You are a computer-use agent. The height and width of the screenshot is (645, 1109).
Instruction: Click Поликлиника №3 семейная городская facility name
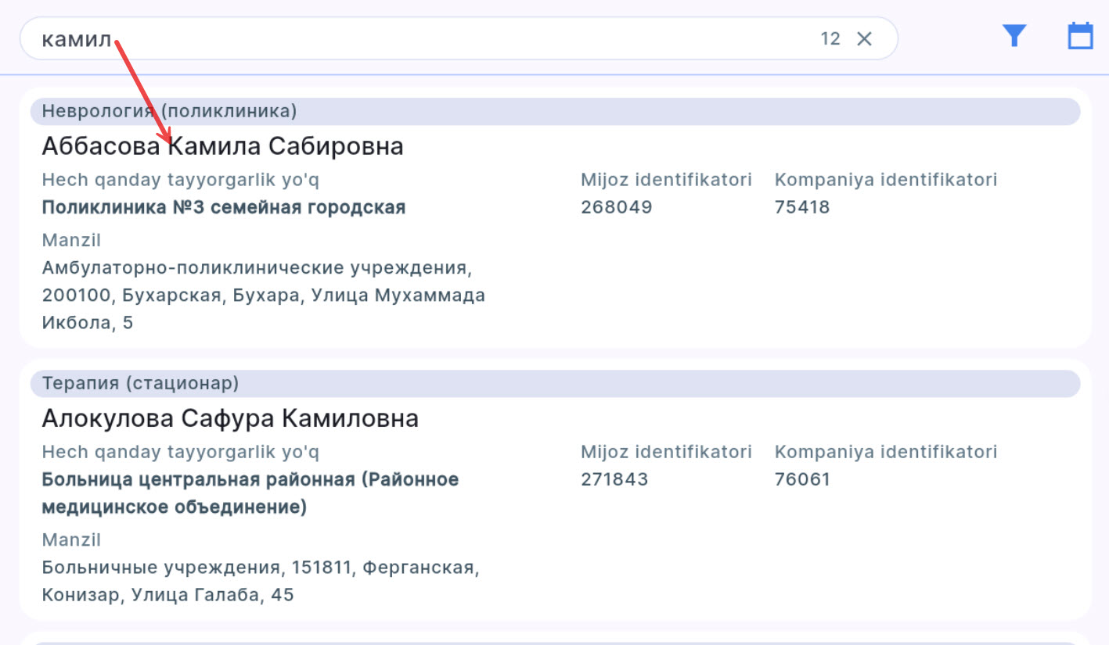point(223,207)
